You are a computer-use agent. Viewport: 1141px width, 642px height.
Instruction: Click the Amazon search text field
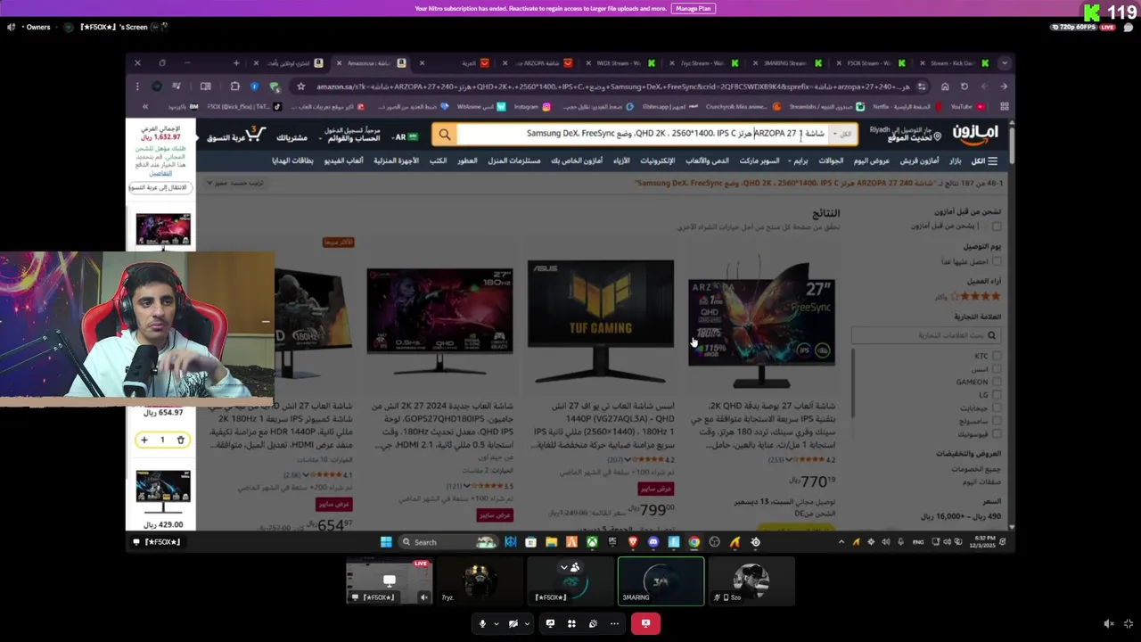[x=642, y=135]
